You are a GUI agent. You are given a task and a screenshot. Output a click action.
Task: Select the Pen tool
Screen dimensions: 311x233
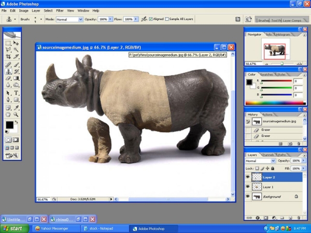8,99
